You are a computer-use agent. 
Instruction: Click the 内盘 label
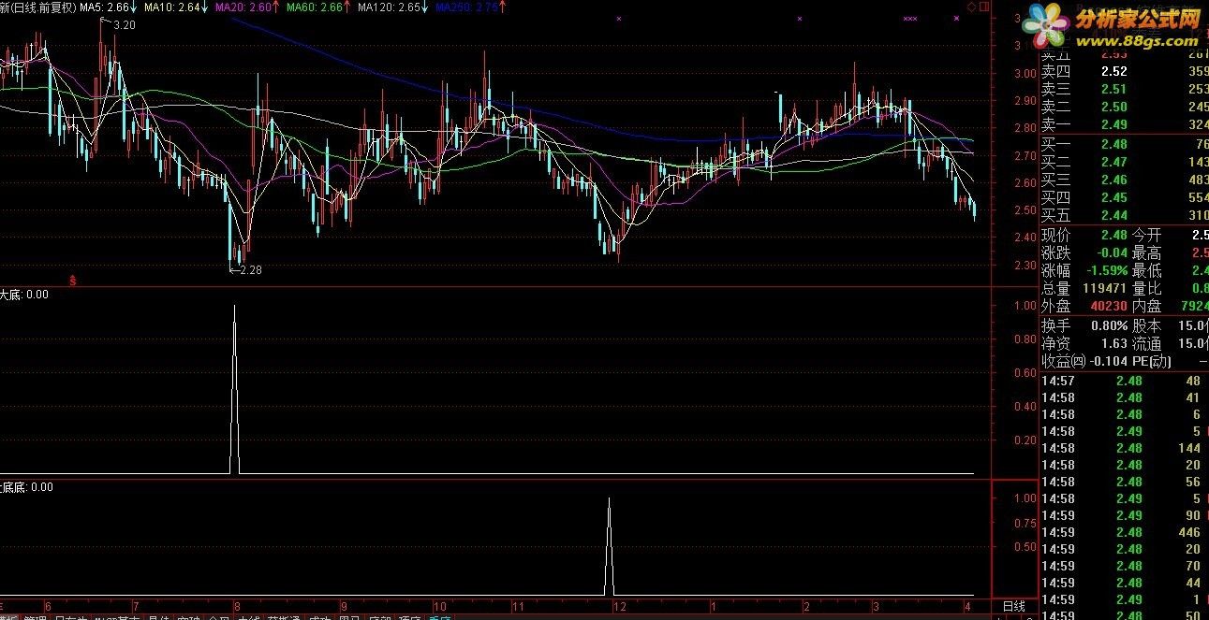tap(1146, 306)
